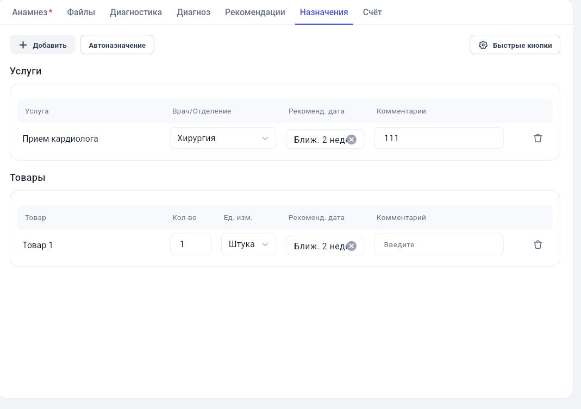Select the Назначения tab
This screenshot has width=581, height=409.
click(x=324, y=12)
